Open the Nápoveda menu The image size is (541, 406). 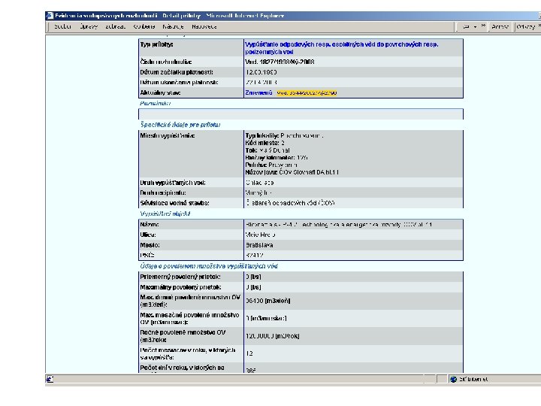(204, 26)
